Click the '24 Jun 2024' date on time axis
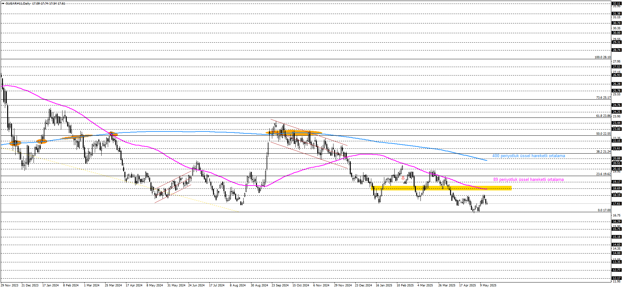The width and height of the screenshot is (624, 289). [x=196, y=285]
